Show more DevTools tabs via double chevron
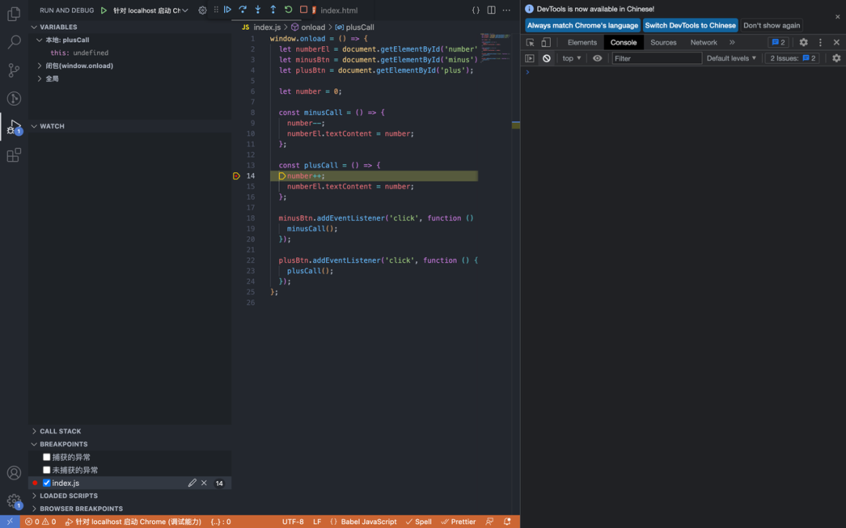846x528 pixels. pyautogui.click(x=732, y=42)
